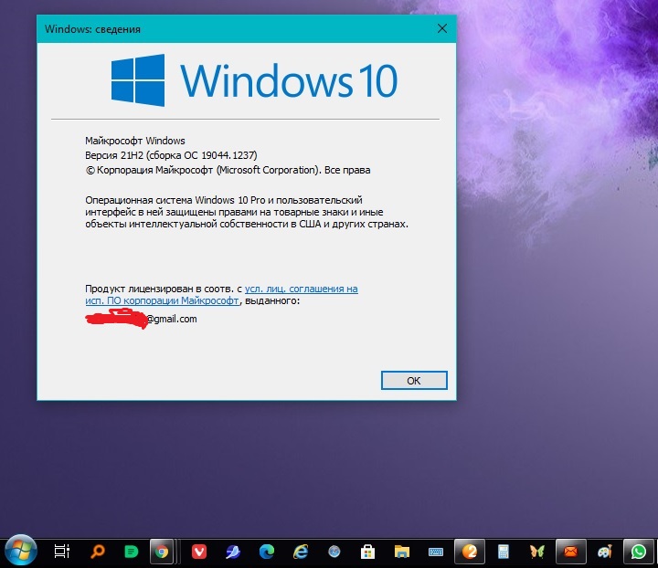Image resolution: width=658 pixels, height=568 pixels.
Task: Launch Microsoft Edge from taskbar
Action: 267,552
